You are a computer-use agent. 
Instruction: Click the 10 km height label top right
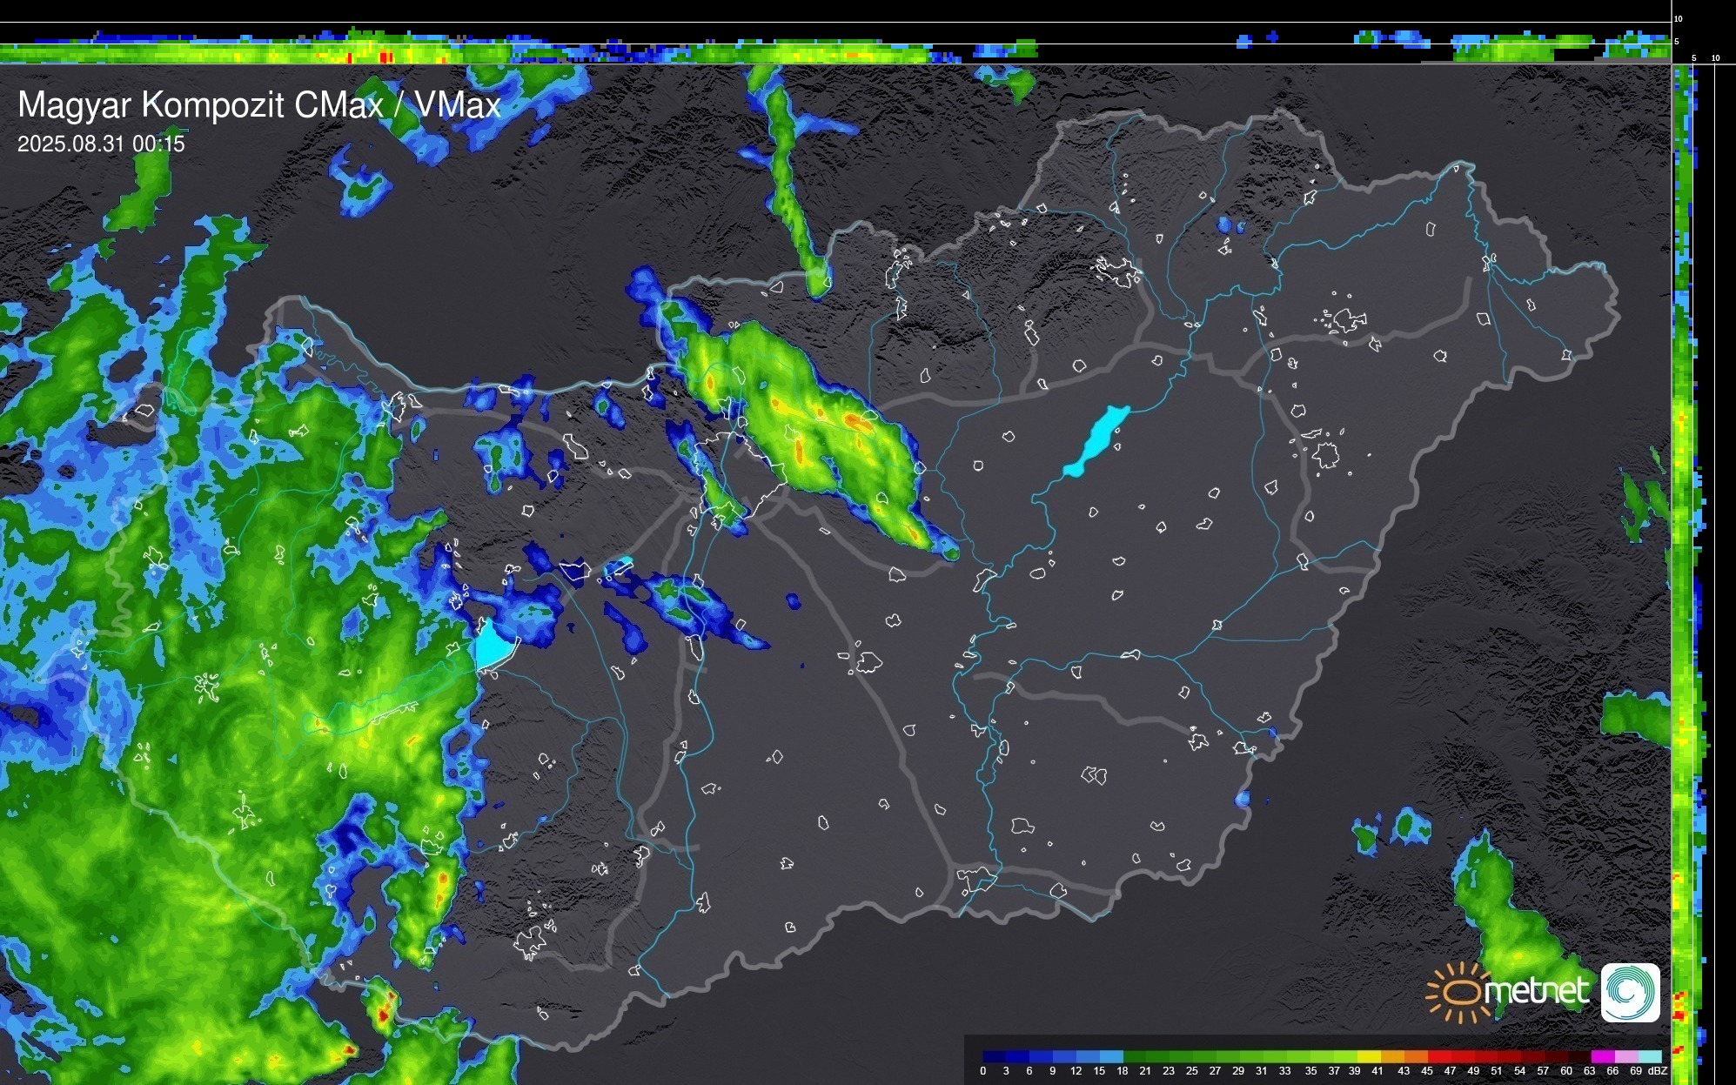point(1678,18)
